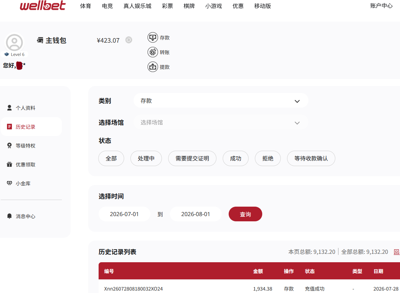The height and width of the screenshot is (293, 400).
Task: Click the 状态 column header
Action: point(310,271)
